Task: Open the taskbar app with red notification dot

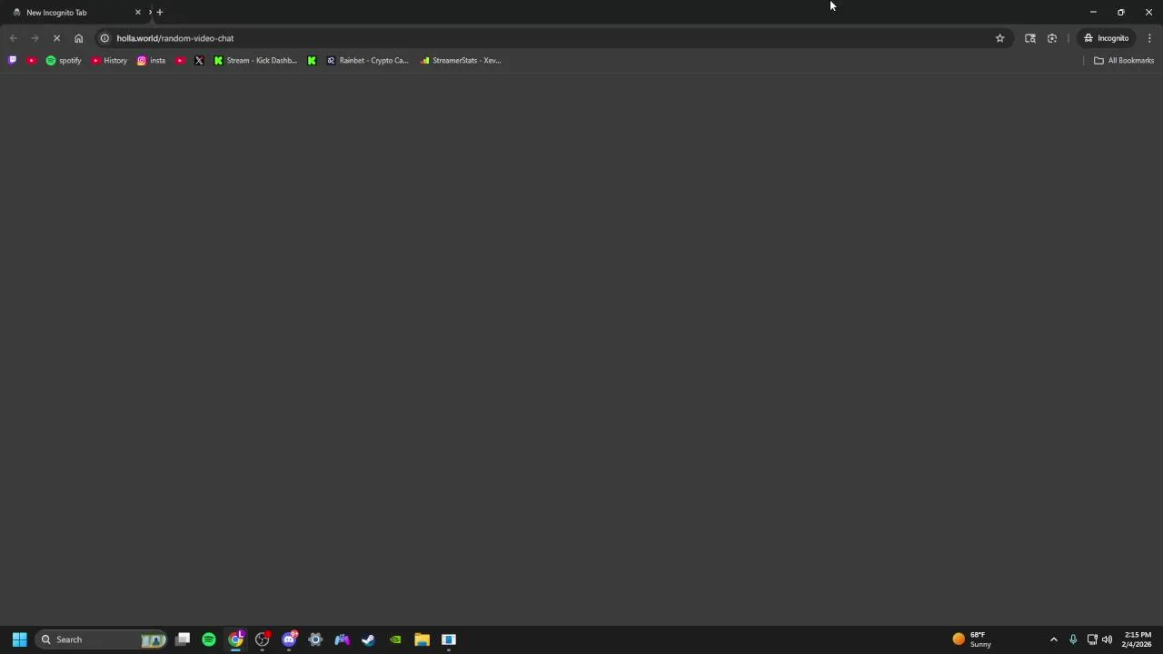Action: click(x=263, y=639)
